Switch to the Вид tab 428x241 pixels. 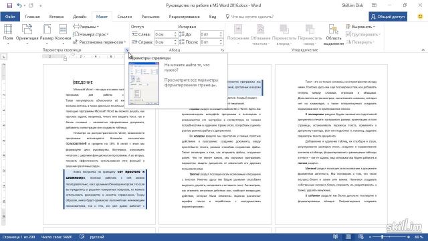tap(213, 17)
